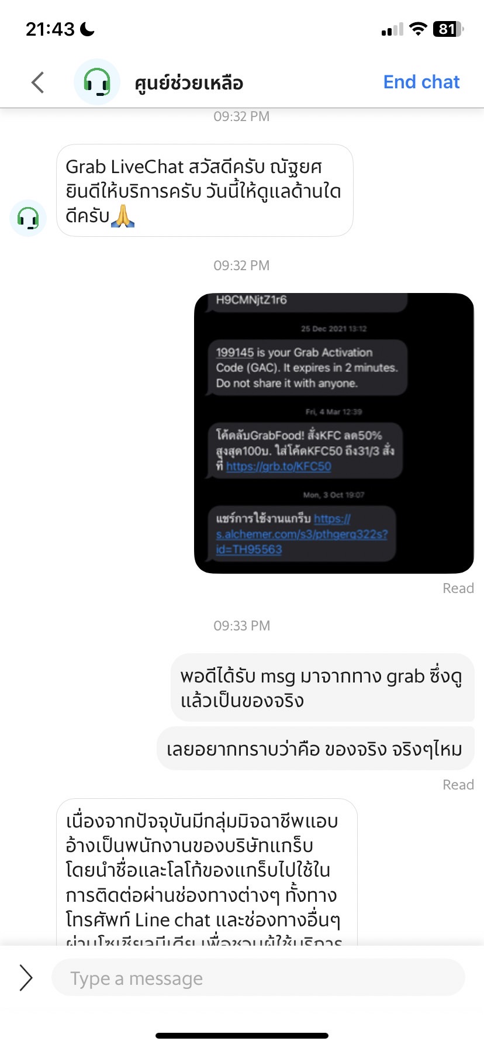484x1048 pixels.
Task: Open grb.to/KFC50 link in screenshot
Action: 278,467
